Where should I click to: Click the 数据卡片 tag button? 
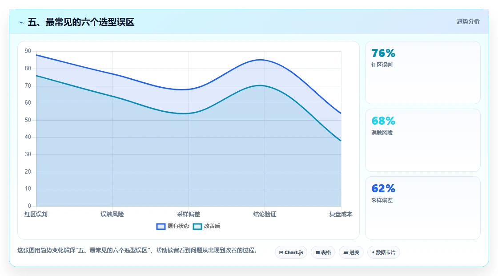(384, 252)
